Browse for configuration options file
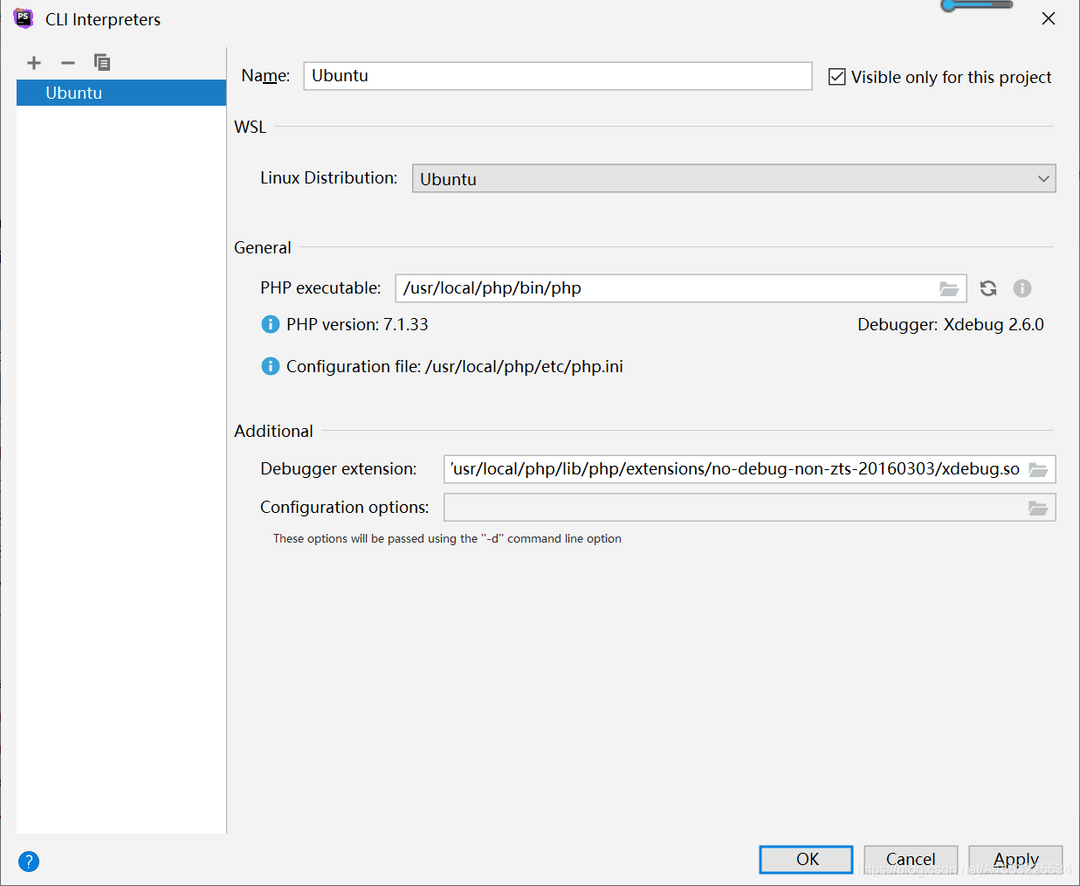Screen dimensions: 1080x886 tap(1038, 507)
